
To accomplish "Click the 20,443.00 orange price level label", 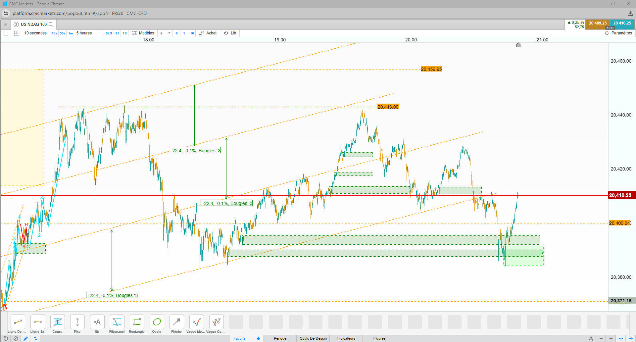I will [388, 107].
